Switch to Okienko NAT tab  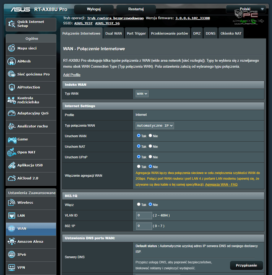(x=231, y=33)
